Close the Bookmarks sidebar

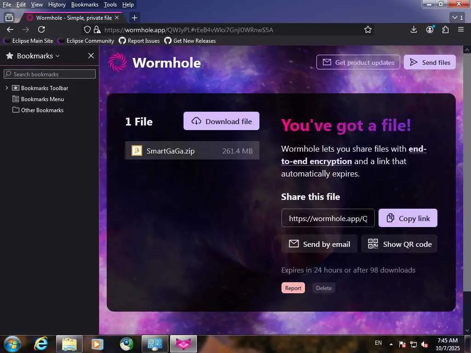point(91,56)
